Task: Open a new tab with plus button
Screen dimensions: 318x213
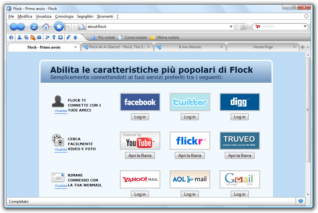Action: 303,47
